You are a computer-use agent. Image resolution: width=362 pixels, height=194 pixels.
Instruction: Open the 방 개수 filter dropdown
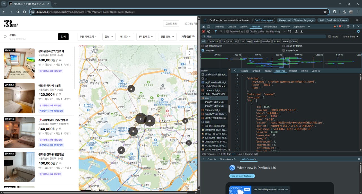(125, 37)
